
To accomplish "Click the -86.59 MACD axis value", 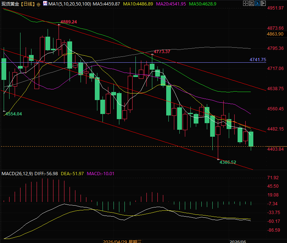I will click(x=274, y=230).
